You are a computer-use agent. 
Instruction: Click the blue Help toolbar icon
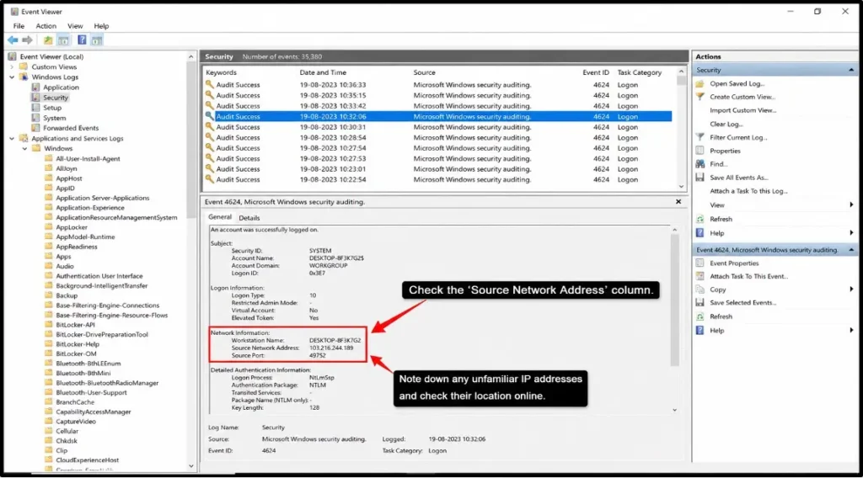click(x=82, y=40)
